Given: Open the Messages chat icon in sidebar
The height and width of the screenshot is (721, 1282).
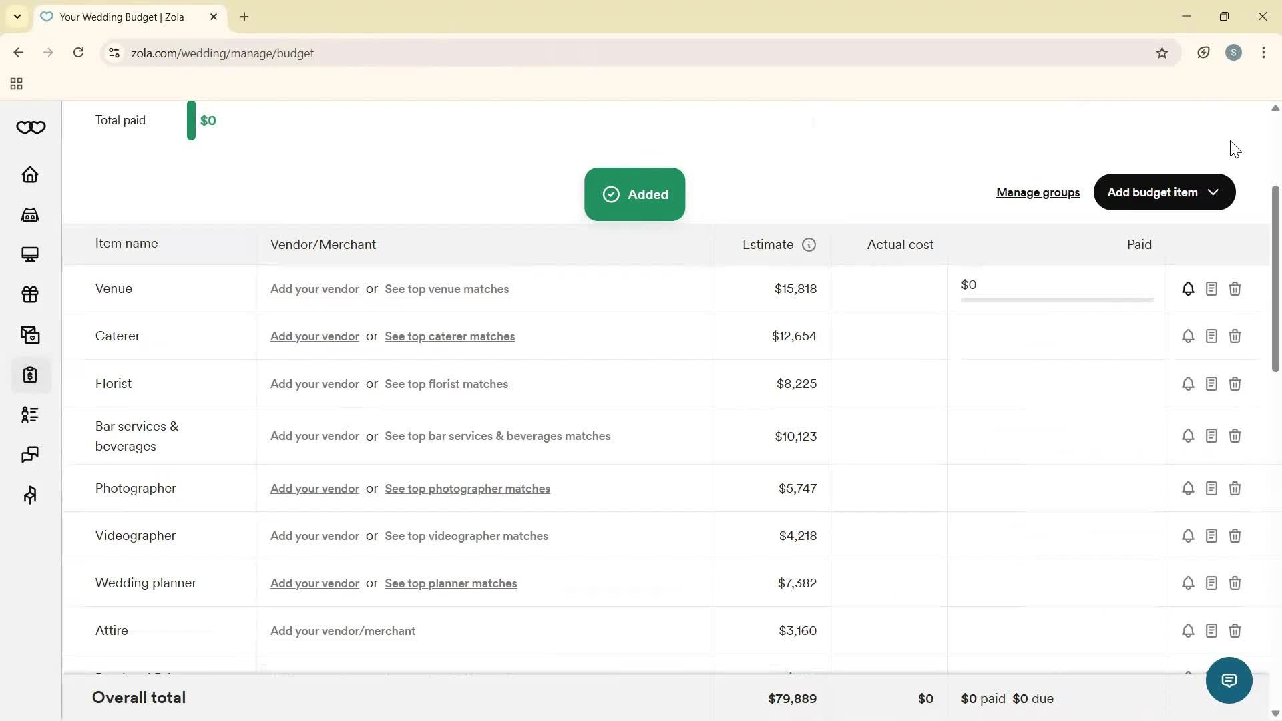Looking at the screenshot, I should pos(31,455).
